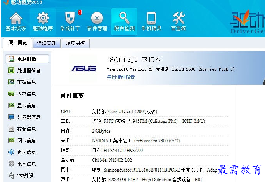Click the Windows XP Build 2600 text
This screenshot has width=265, height=182.
171,69
